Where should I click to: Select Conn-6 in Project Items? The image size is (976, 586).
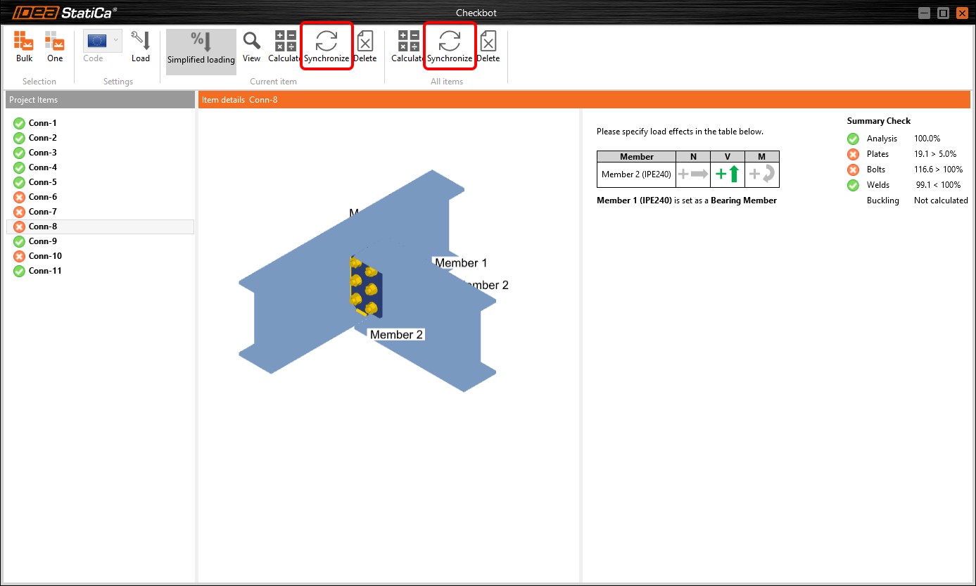coord(100,197)
